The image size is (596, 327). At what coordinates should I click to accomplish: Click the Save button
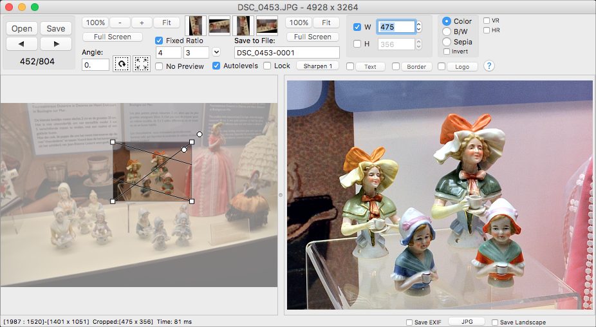[56, 28]
